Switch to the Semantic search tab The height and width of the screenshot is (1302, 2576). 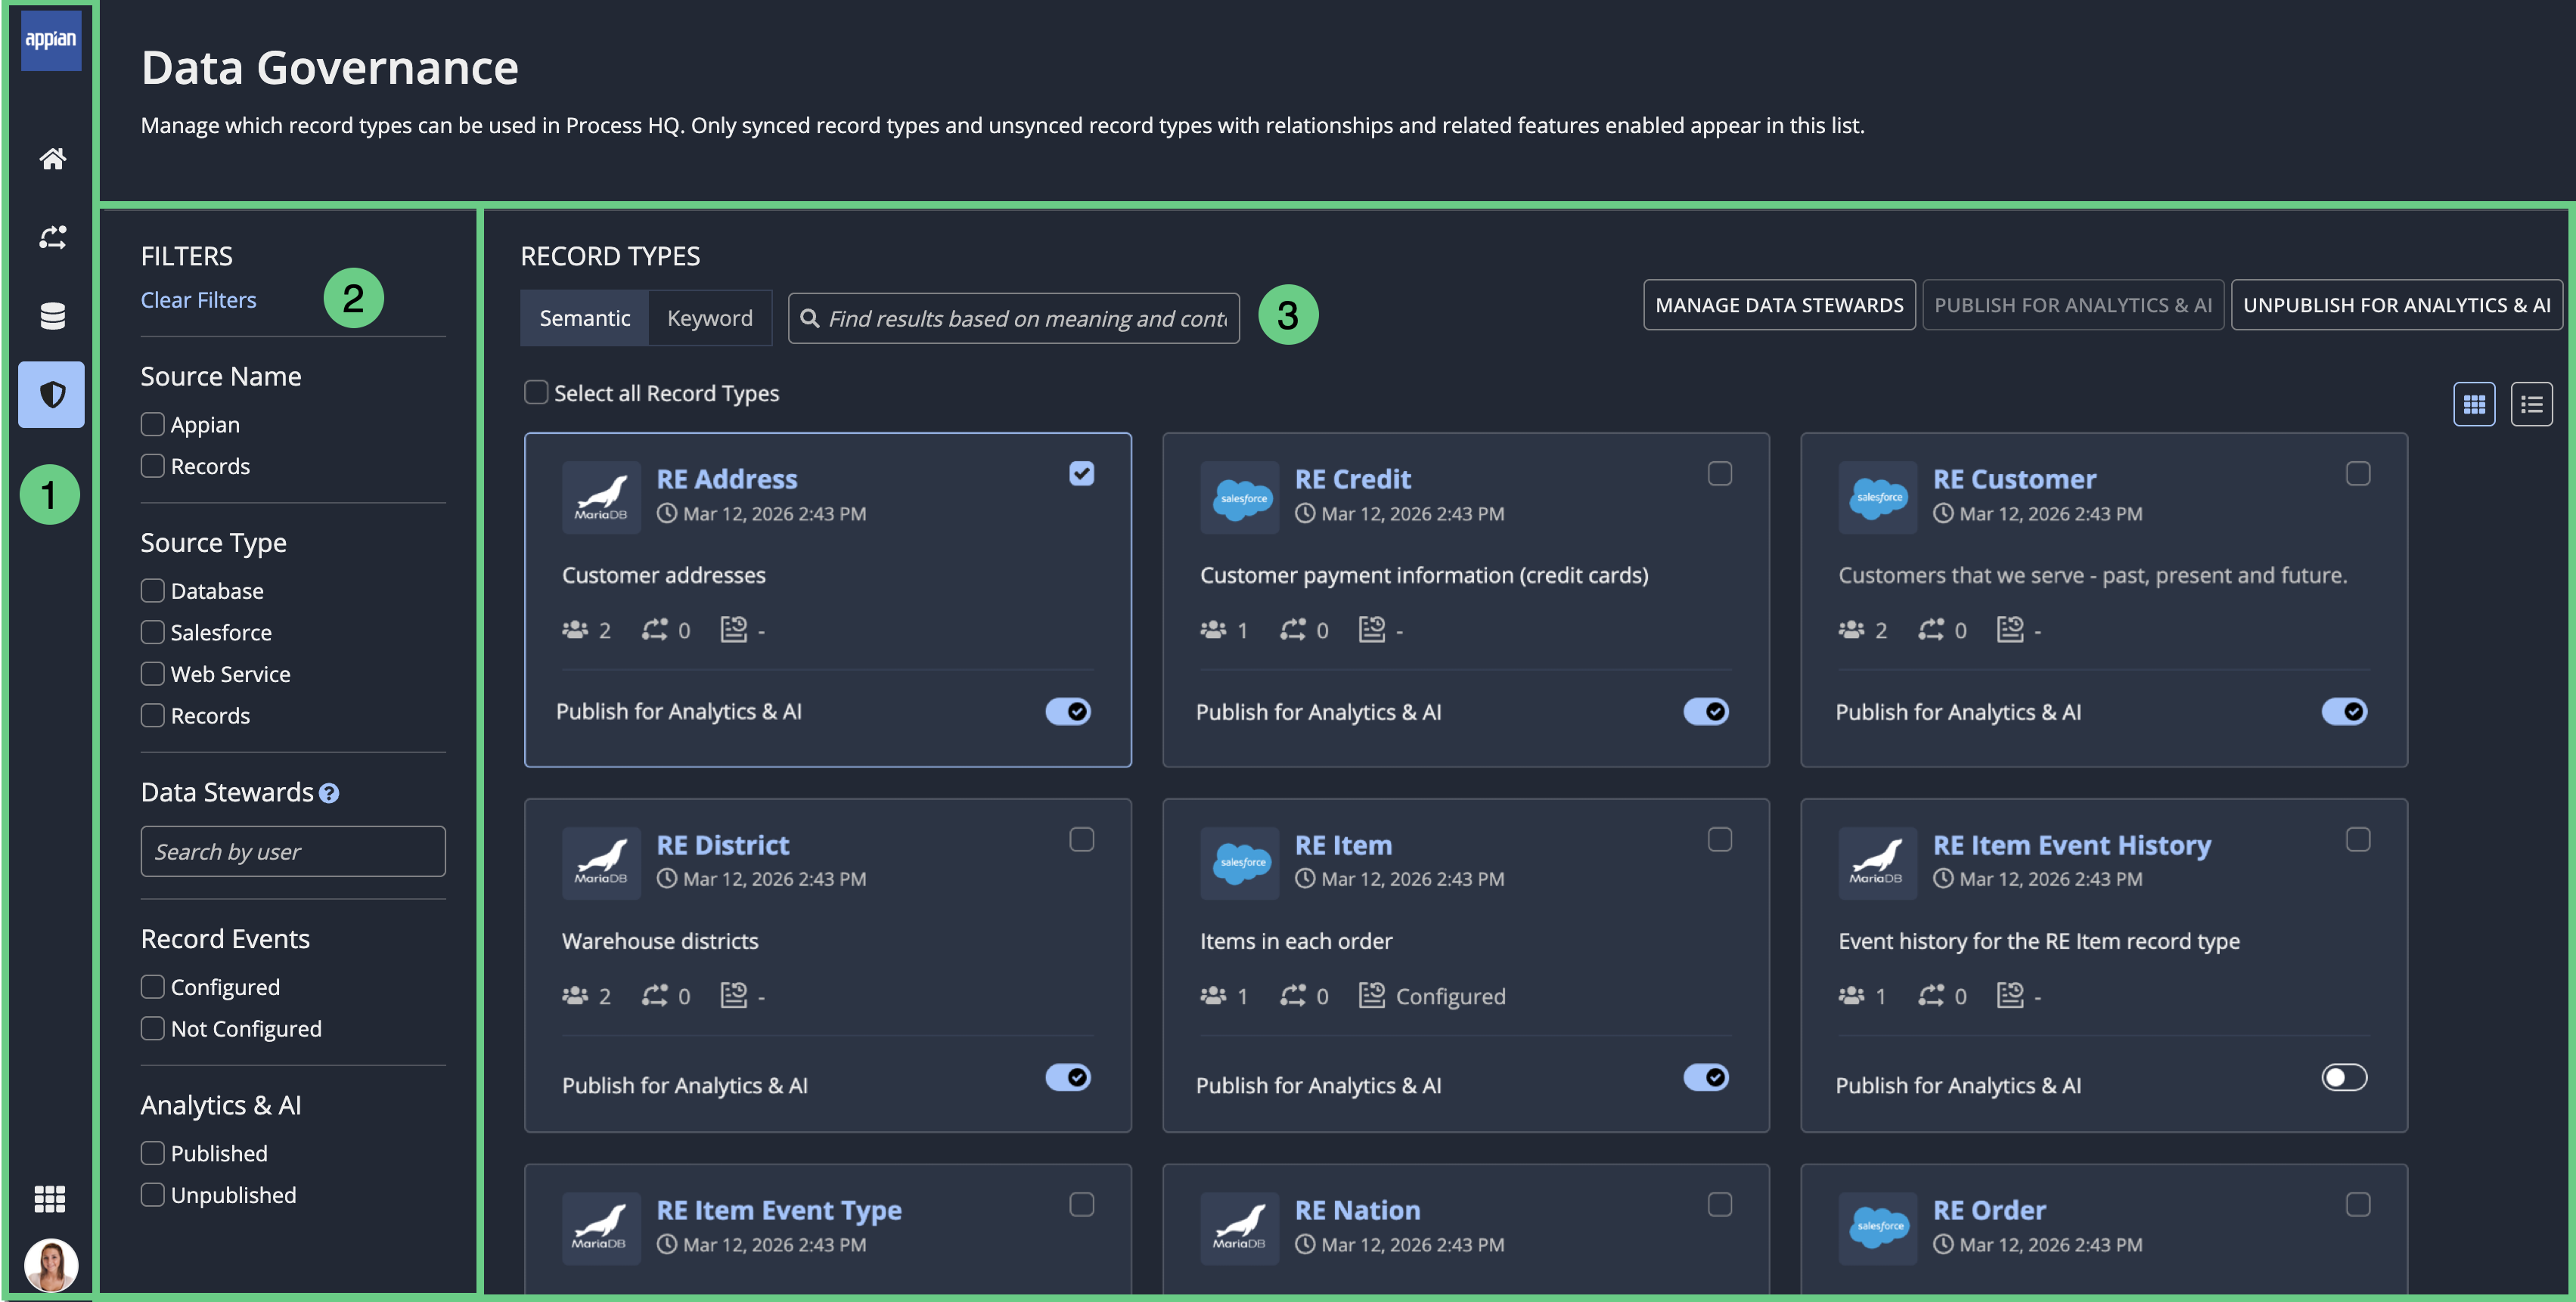[585, 318]
